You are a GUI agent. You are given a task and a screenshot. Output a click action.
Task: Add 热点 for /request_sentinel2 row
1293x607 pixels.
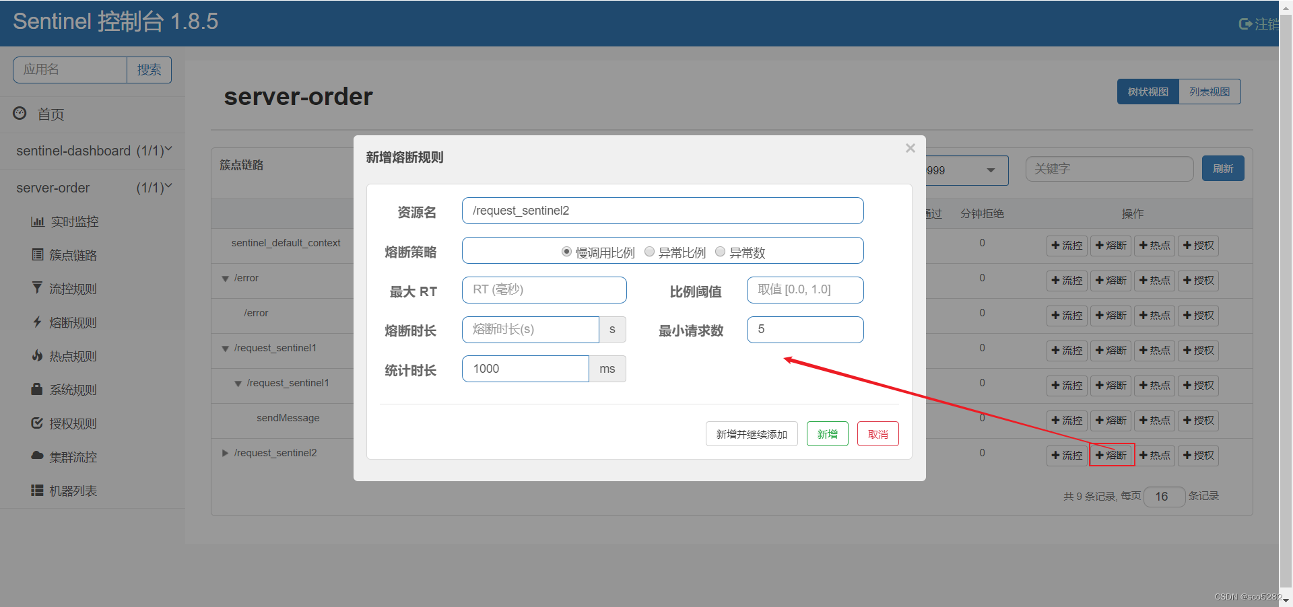click(x=1154, y=456)
